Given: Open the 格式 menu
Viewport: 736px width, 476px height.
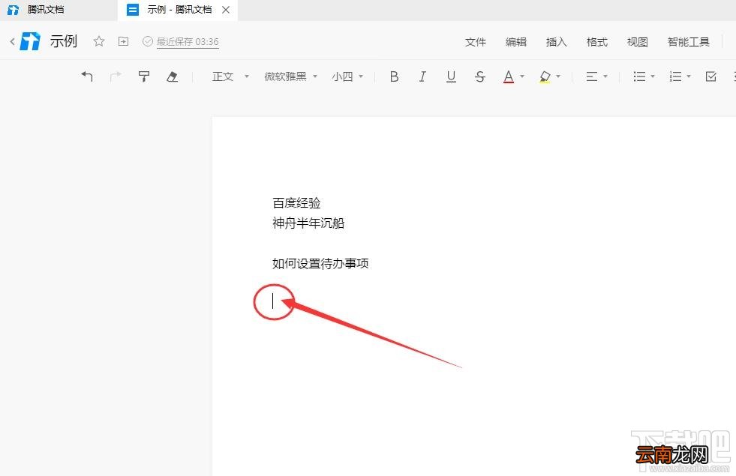Looking at the screenshot, I should [597, 42].
